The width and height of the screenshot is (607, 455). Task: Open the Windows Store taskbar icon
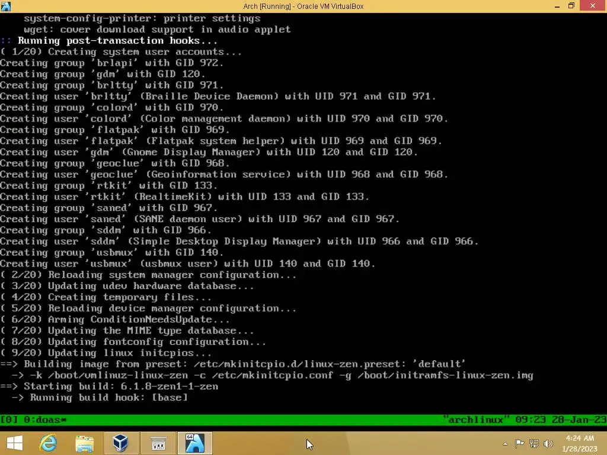(158, 443)
